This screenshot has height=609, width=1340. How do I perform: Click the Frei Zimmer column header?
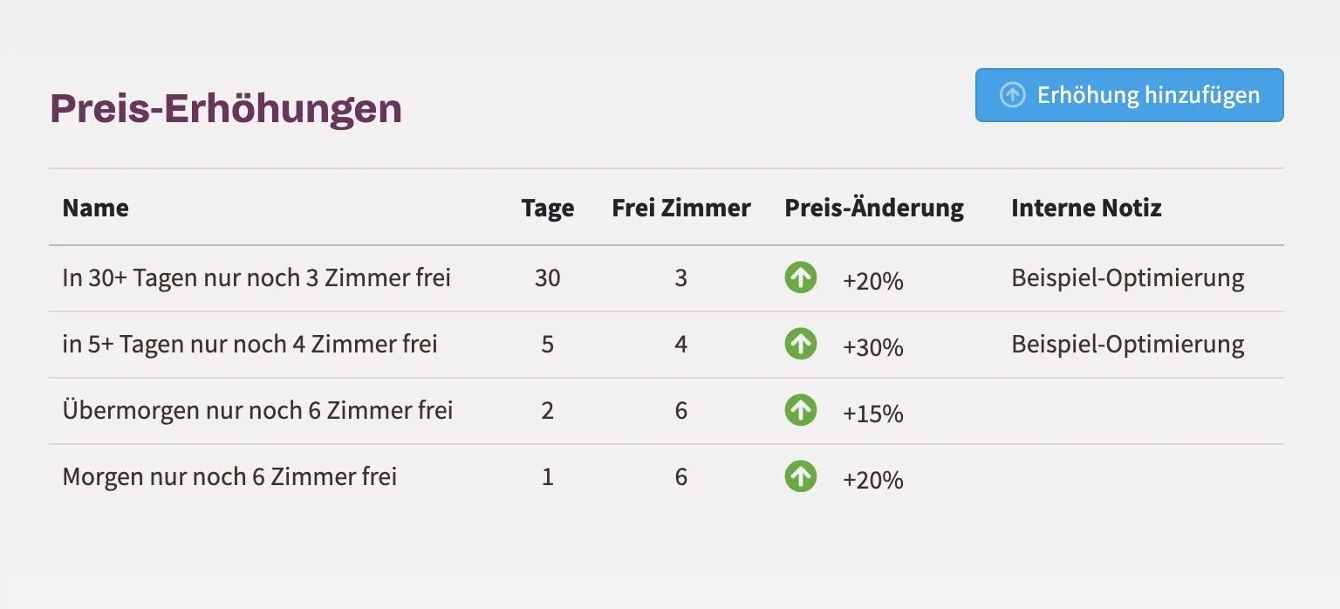pyautogui.click(x=681, y=208)
